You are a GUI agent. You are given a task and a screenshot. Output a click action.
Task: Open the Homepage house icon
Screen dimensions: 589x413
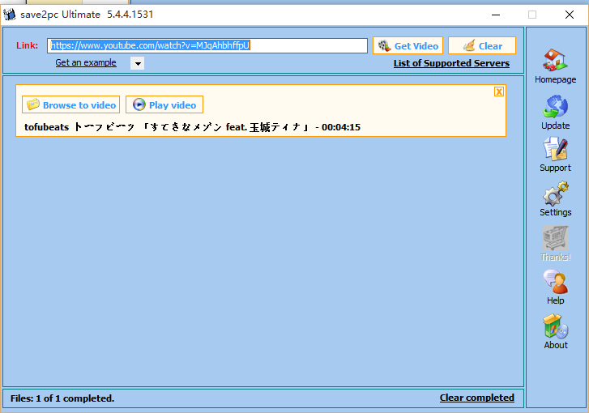[x=555, y=61]
